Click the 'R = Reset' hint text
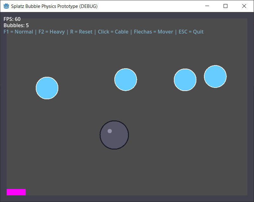The image size is (254, 202). 81,32
